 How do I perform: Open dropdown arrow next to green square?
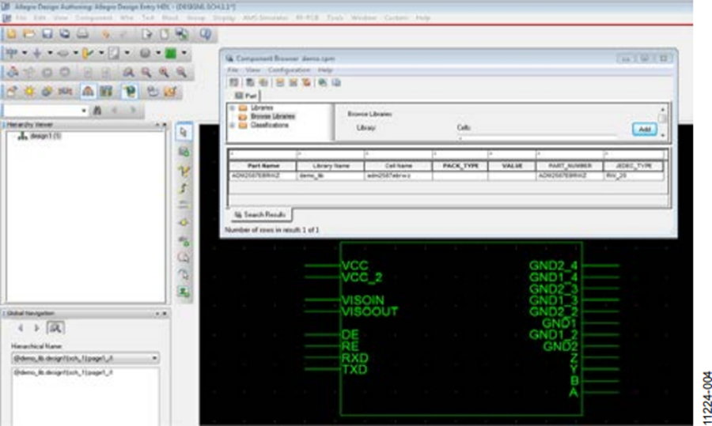click(x=184, y=53)
